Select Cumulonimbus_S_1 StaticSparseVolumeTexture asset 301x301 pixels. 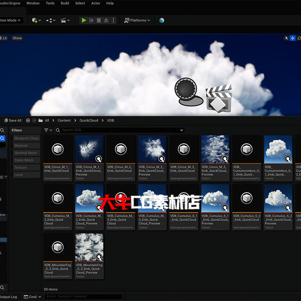[246, 158]
